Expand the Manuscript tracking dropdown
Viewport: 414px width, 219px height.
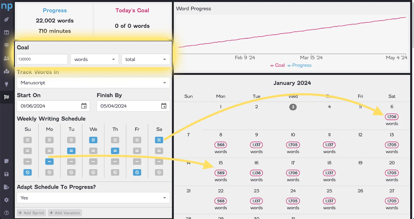(x=93, y=83)
